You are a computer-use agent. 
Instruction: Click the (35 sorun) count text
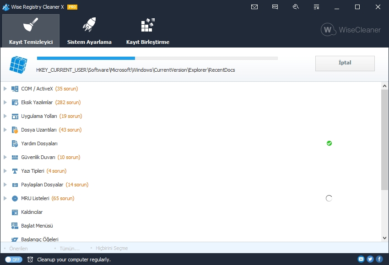[66, 89]
